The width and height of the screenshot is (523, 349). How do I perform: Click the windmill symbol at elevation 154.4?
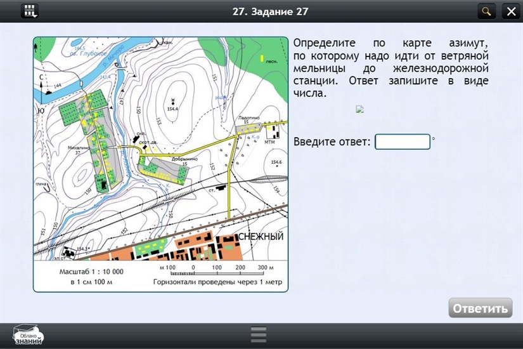(172, 100)
